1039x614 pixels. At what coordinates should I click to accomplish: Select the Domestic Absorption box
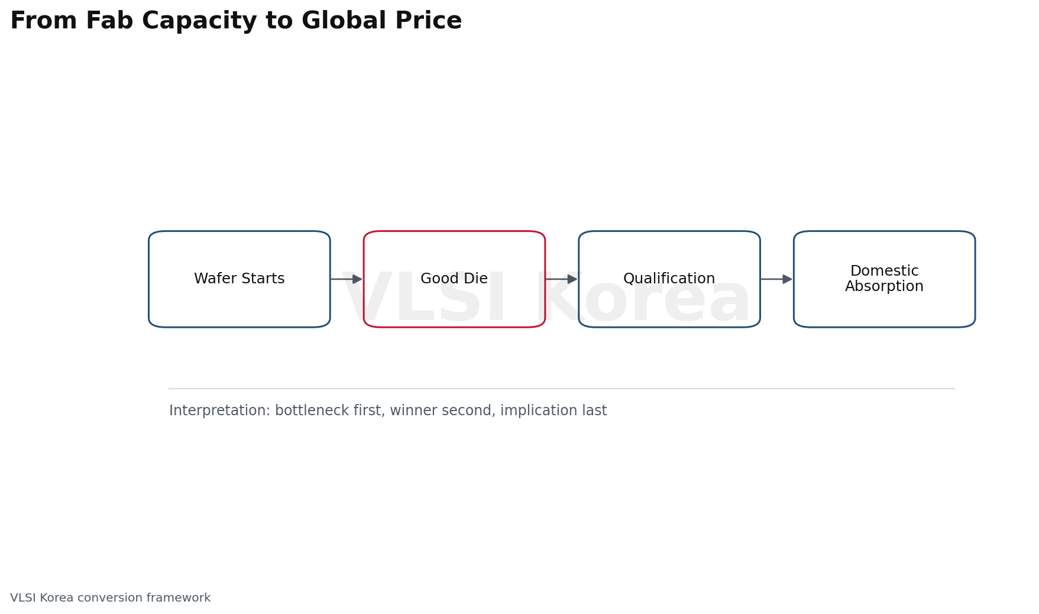[884, 279]
